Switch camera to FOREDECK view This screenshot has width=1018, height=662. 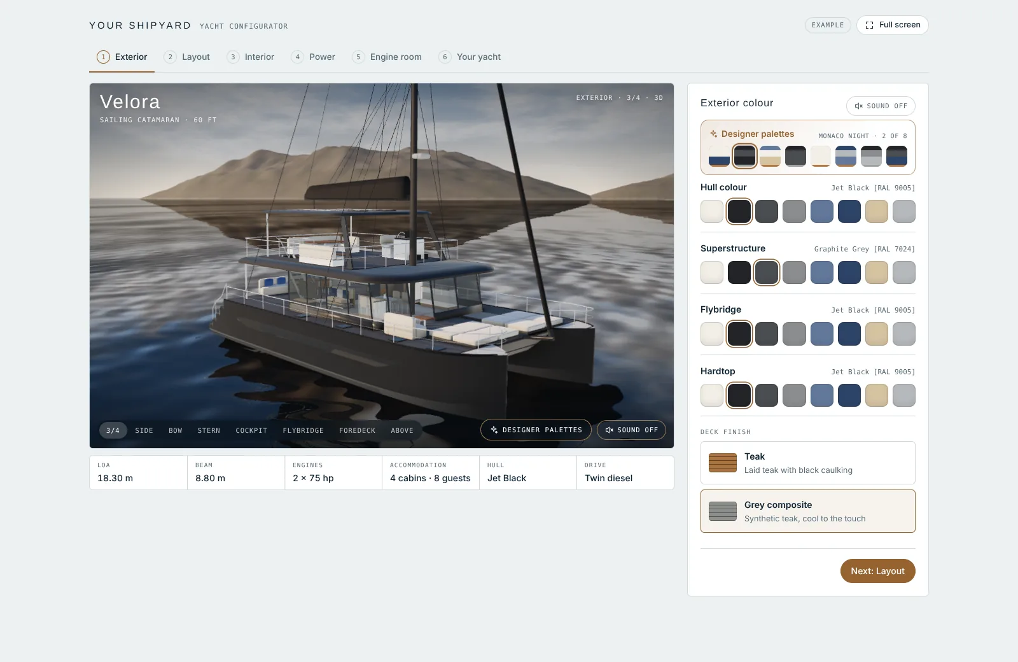click(357, 430)
